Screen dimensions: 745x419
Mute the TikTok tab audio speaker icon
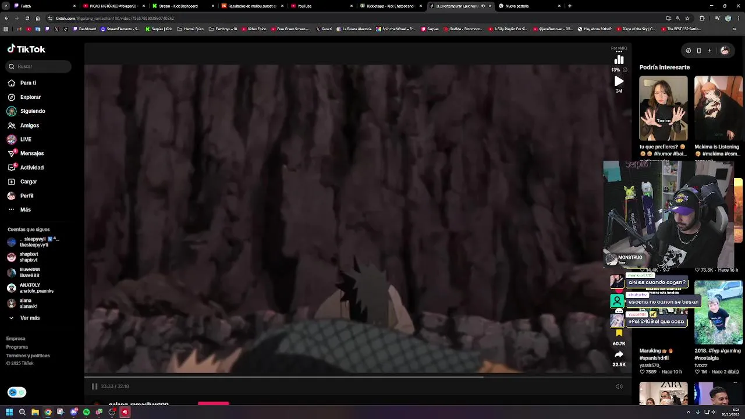pos(483,6)
